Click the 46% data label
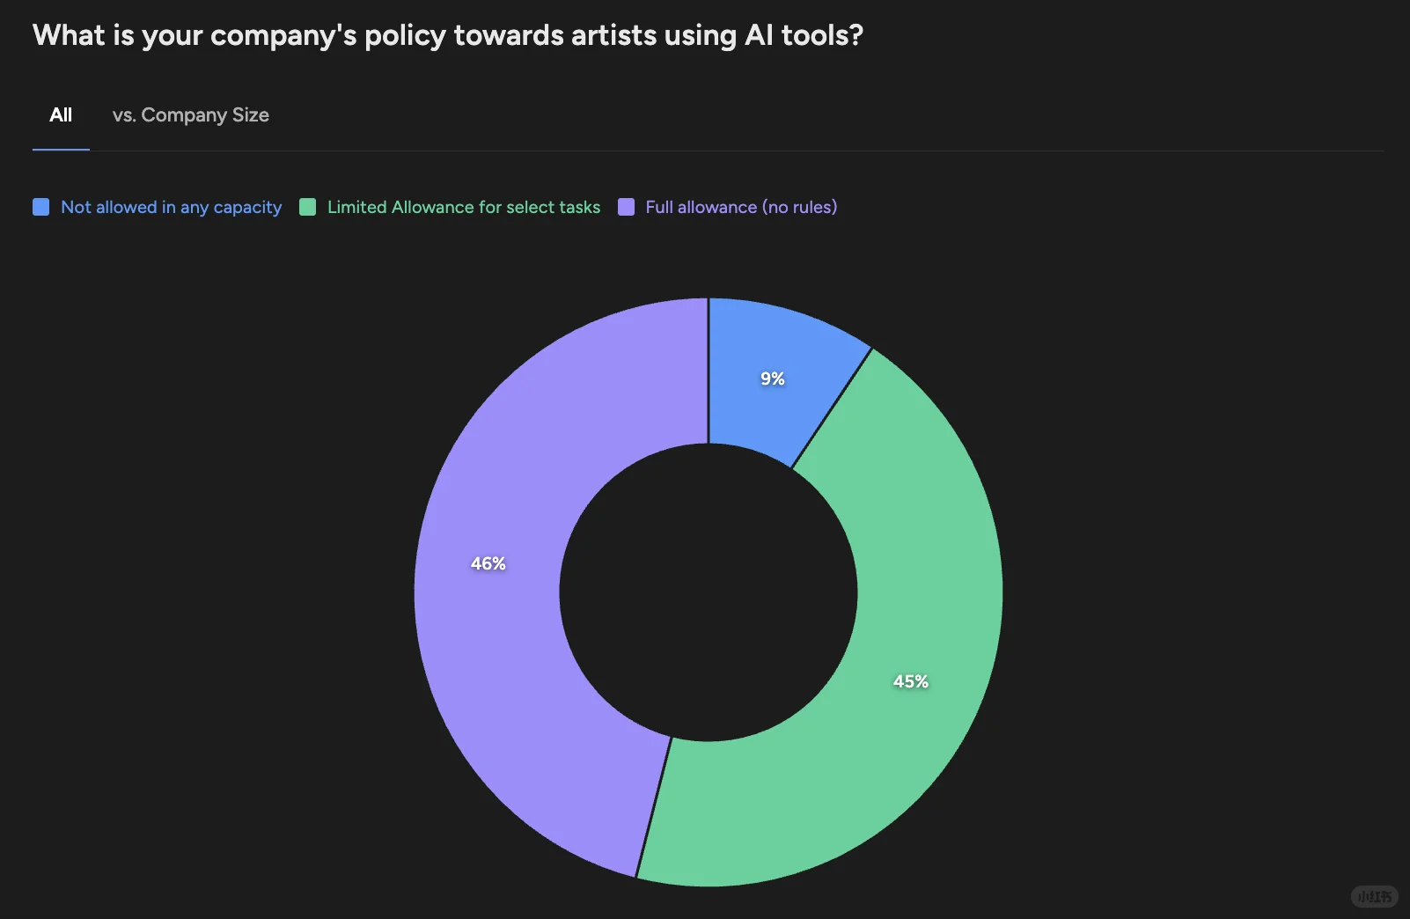This screenshot has height=919, width=1410. pyautogui.click(x=488, y=563)
